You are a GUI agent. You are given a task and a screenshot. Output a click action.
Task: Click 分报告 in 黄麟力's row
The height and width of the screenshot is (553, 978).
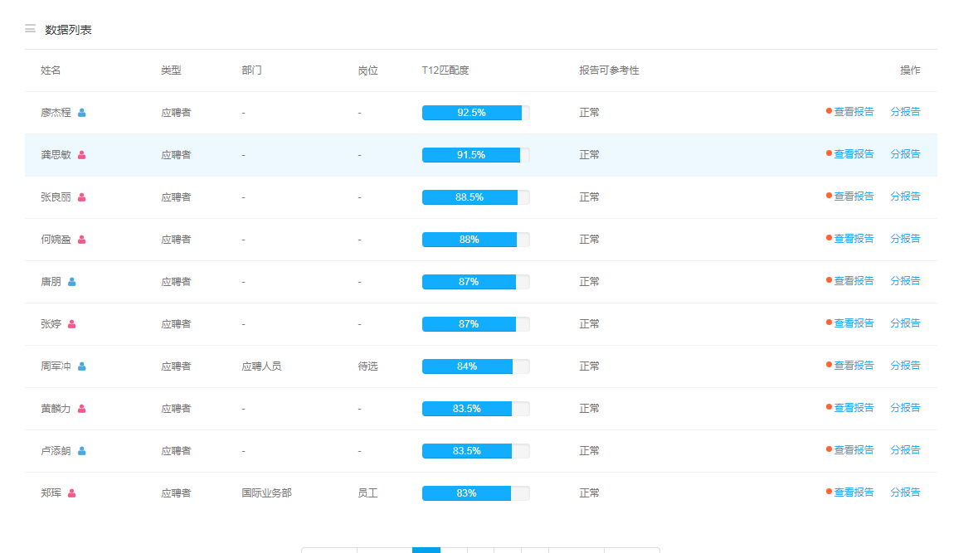905,408
